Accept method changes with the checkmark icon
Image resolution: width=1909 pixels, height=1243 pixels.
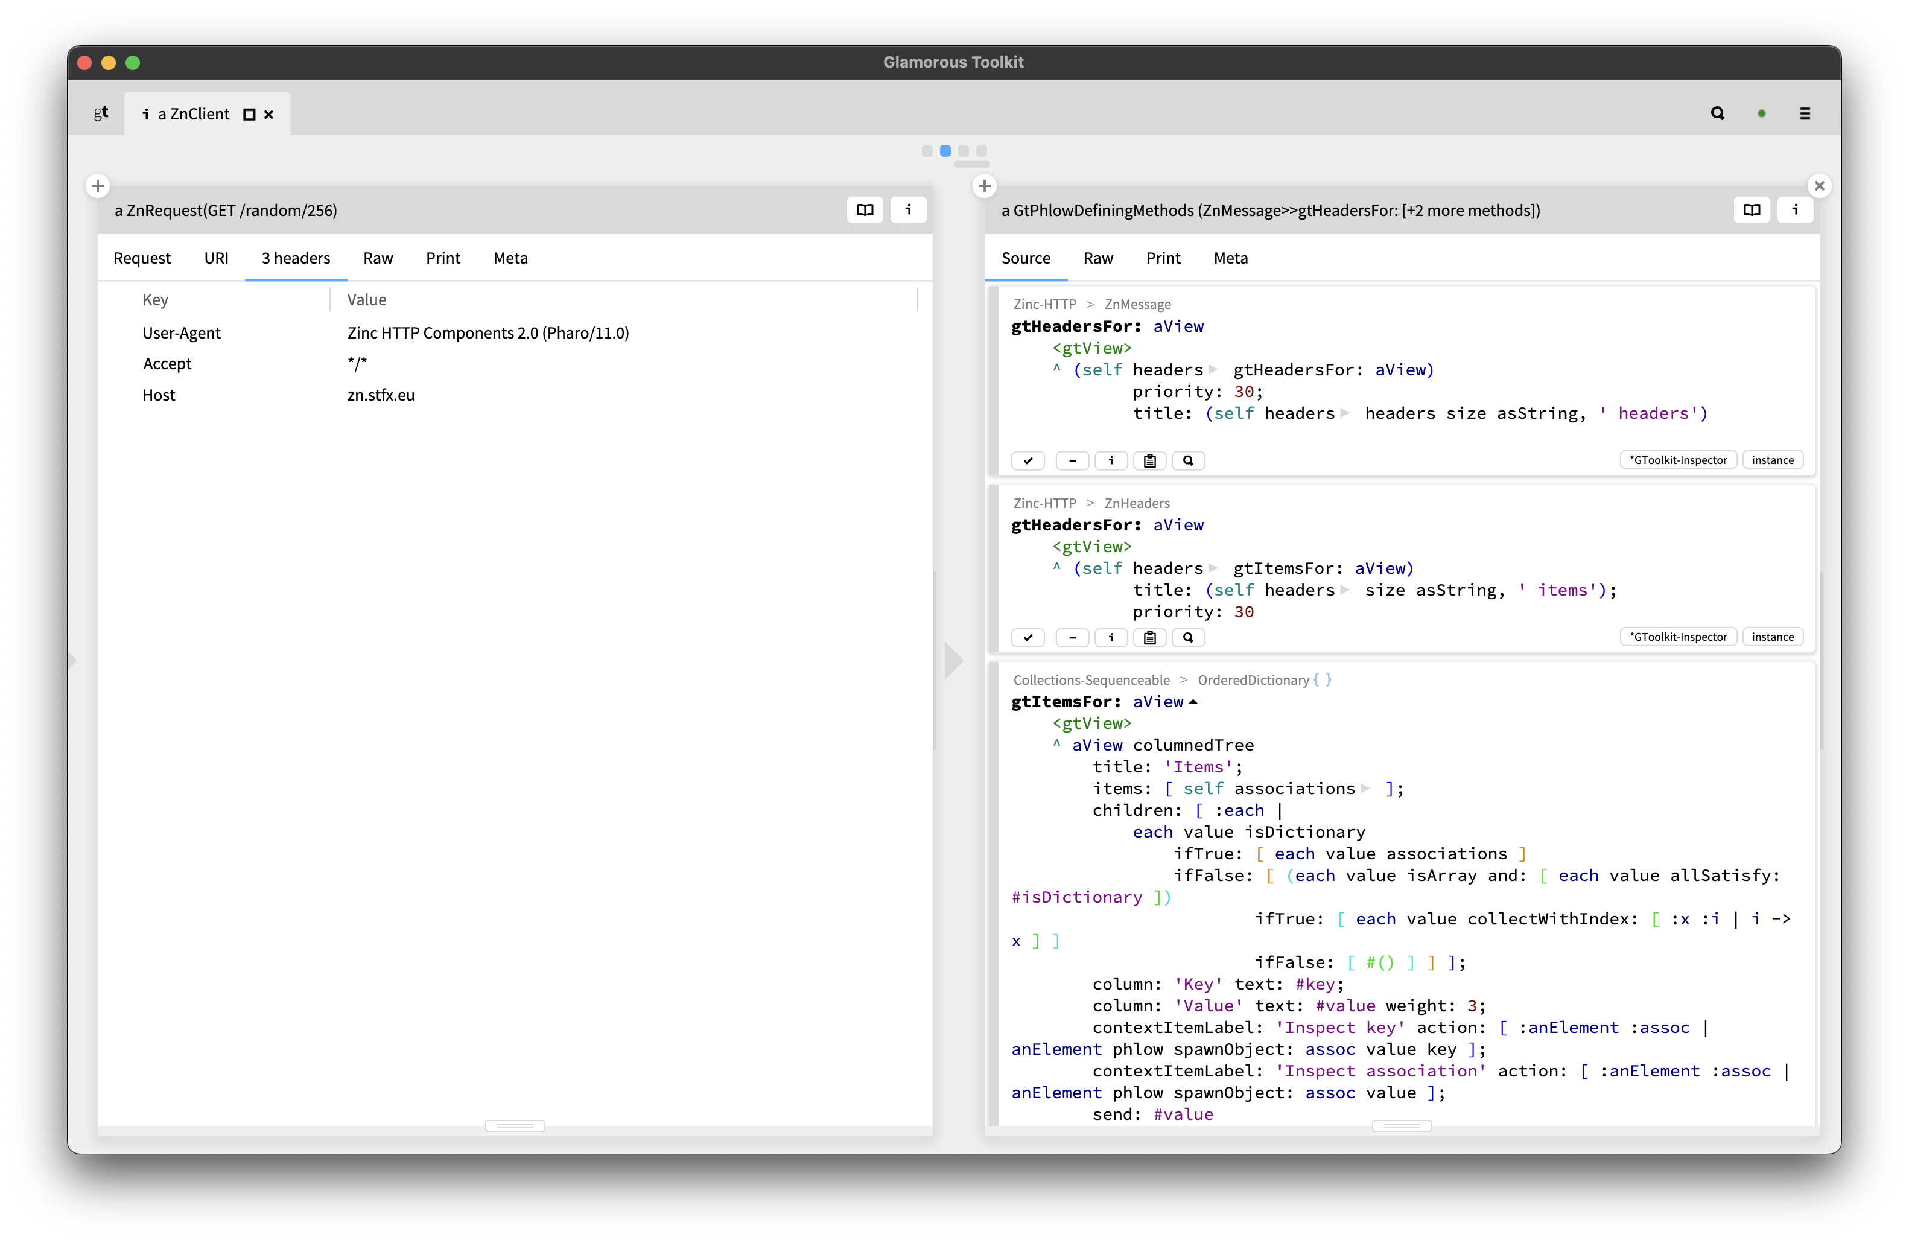pyautogui.click(x=1028, y=460)
